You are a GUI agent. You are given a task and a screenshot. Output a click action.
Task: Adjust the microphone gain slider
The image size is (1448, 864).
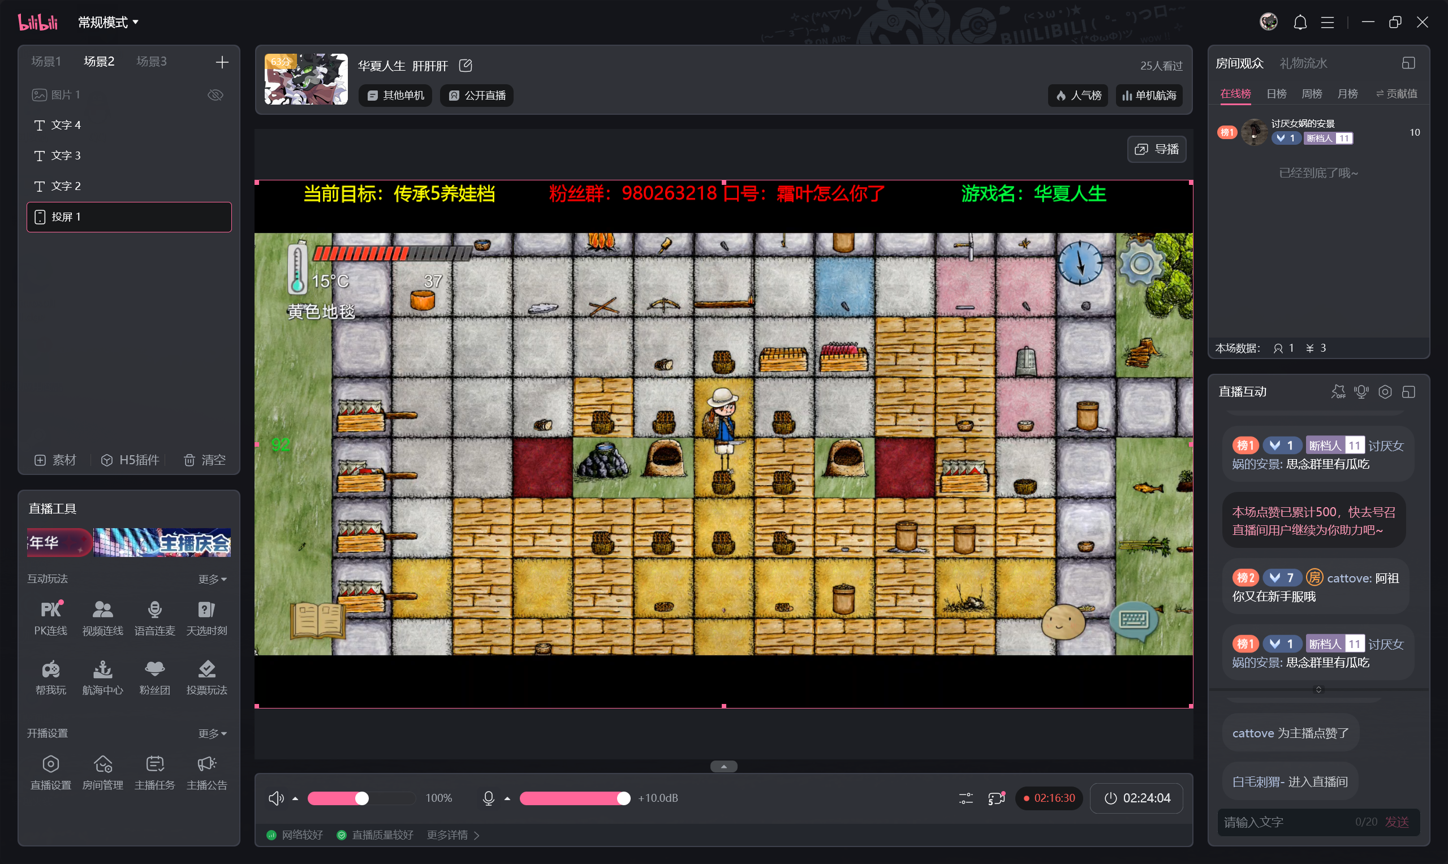click(x=575, y=798)
